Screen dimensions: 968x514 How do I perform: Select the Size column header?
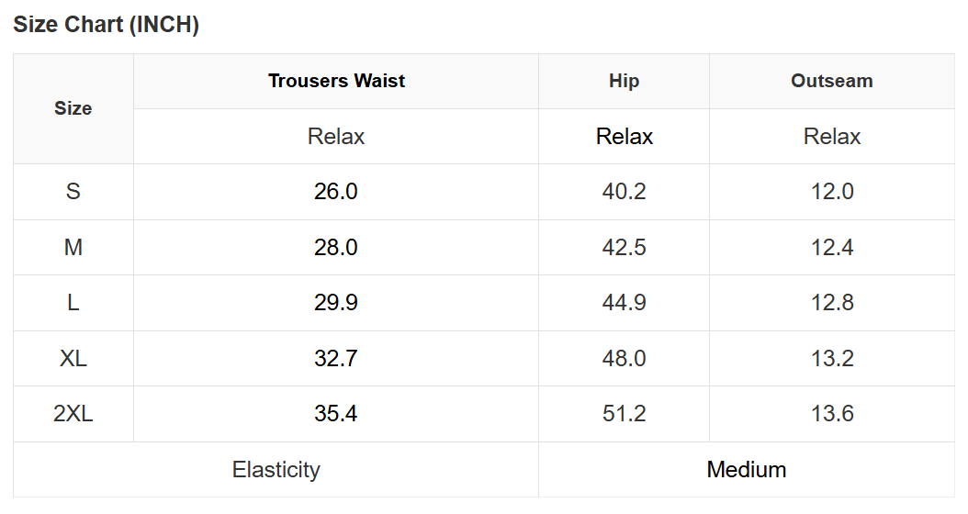pyautogui.click(x=73, y=108)
